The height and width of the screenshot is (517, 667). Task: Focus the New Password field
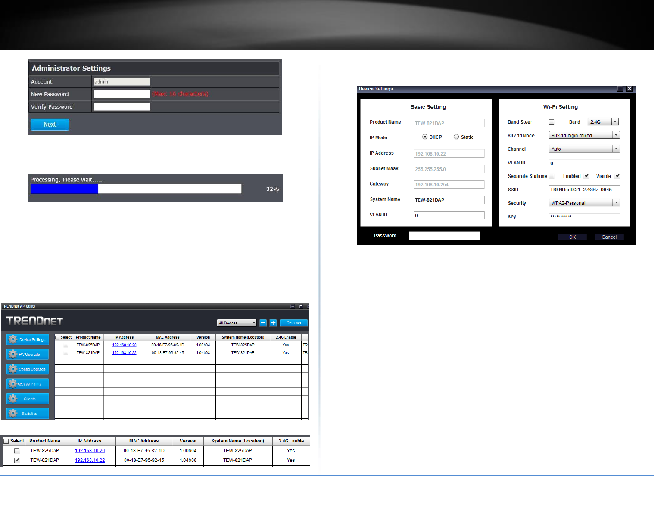point(122,94)
